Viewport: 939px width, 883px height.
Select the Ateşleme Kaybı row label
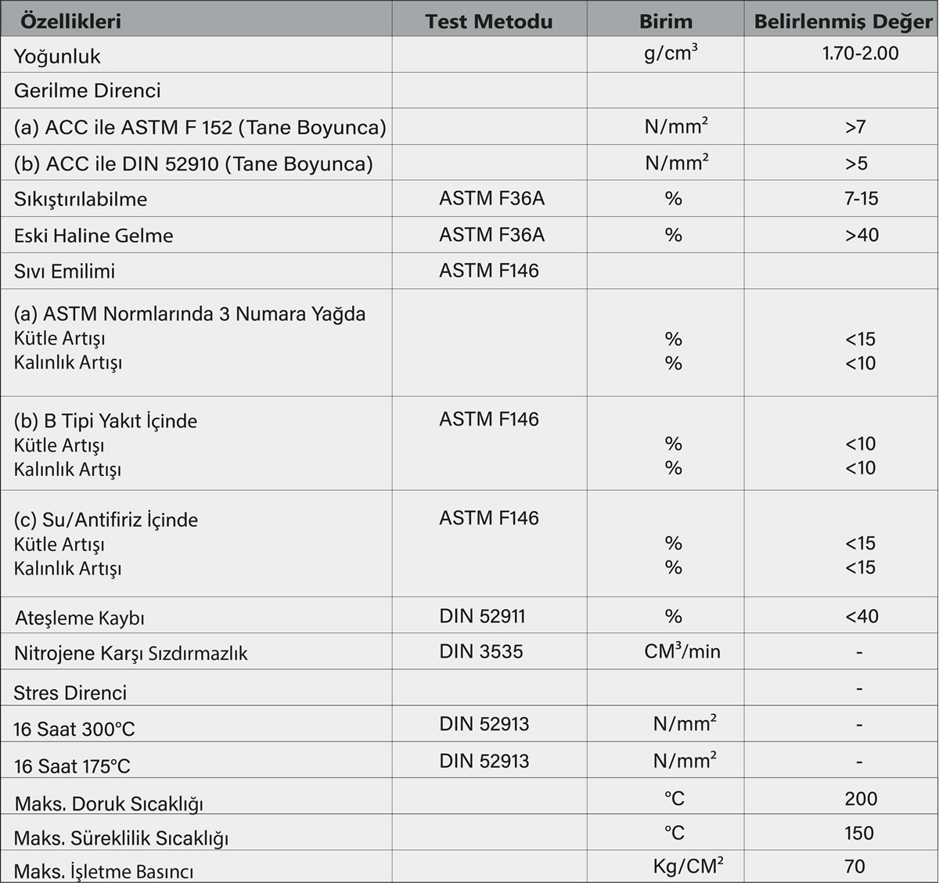point(79,618)
